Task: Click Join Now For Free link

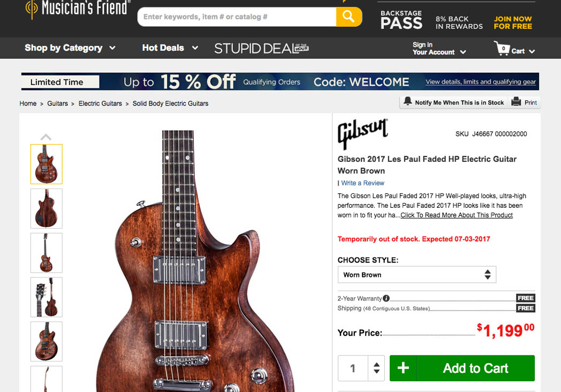Action: [x=513, y=22]
